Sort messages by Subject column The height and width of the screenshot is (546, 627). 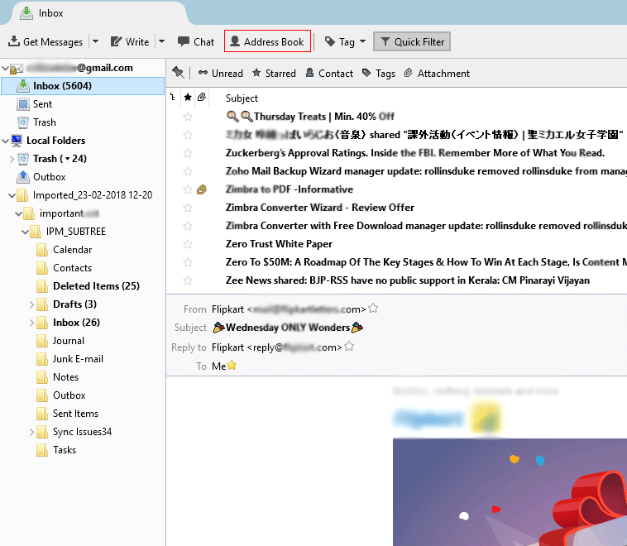click(x=242, y=98)
